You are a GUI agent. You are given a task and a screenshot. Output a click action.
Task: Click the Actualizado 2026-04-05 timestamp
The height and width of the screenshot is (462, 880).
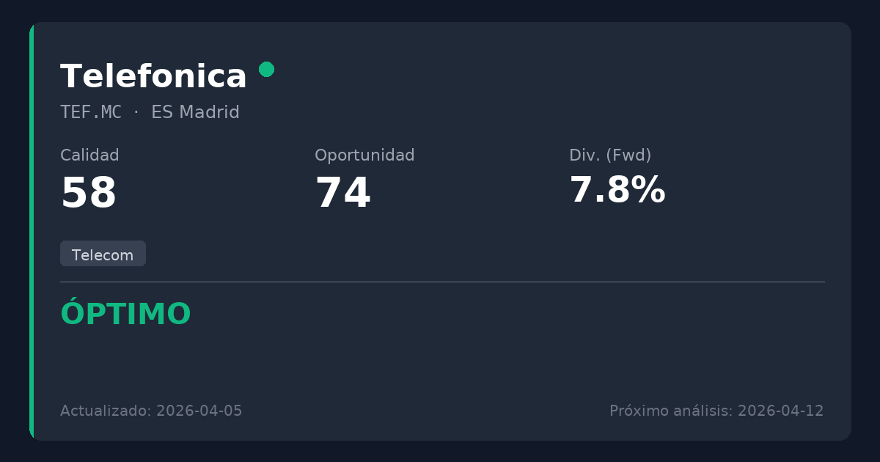click(151, 411)
